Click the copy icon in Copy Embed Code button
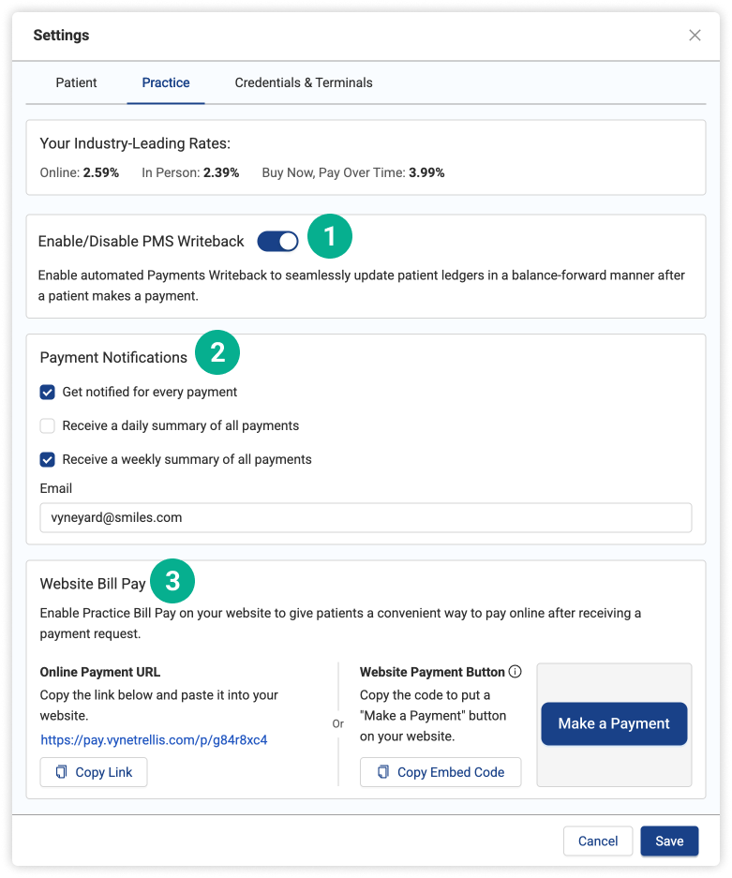 pyautogui.click(x=383, y=772)
